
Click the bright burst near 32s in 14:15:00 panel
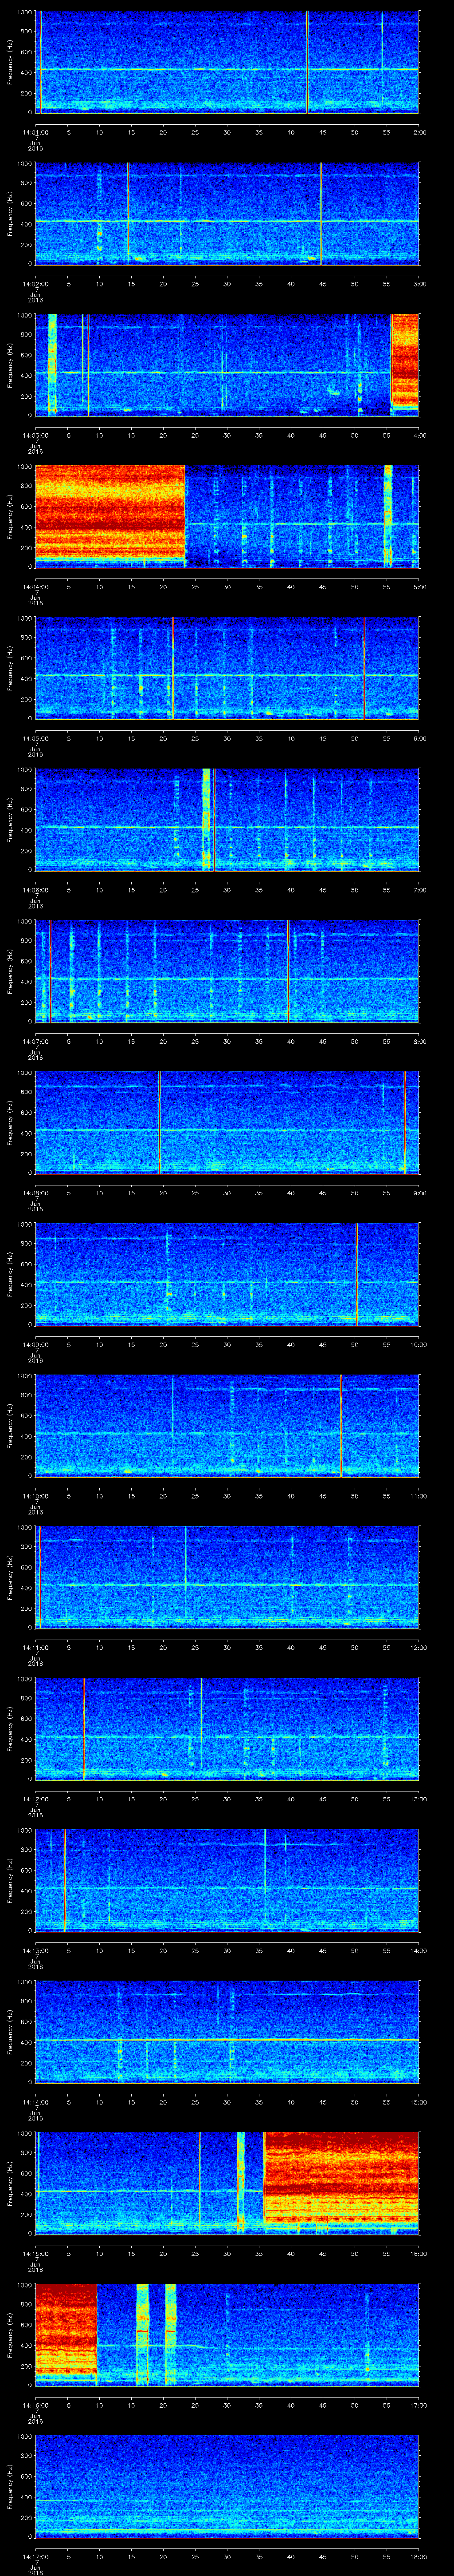(240, 2182)
